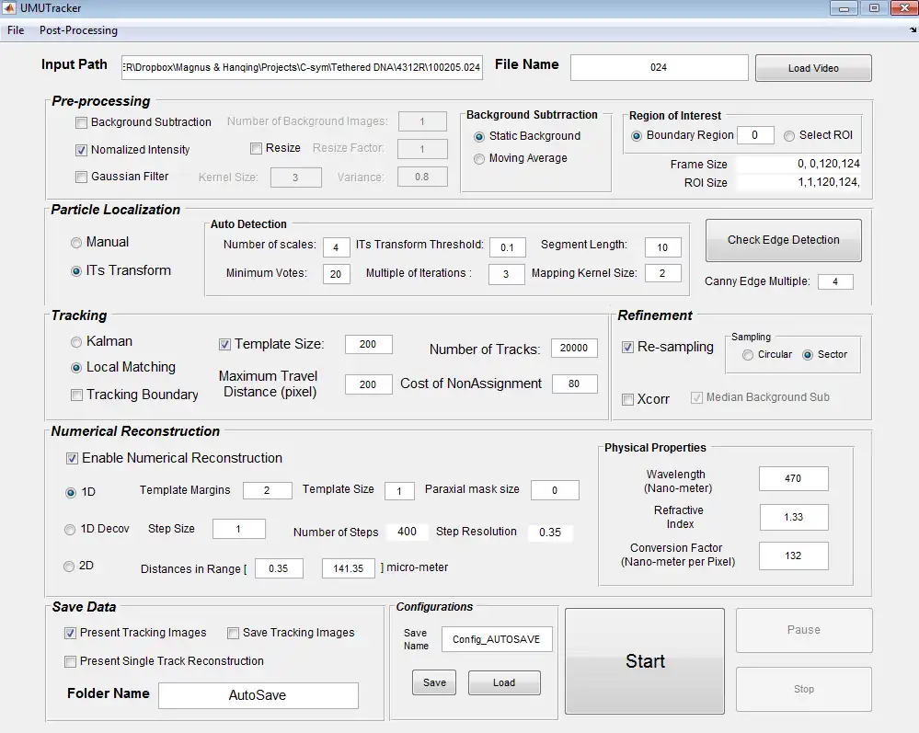Enable the Tracking Boundary checkbox

76,395
